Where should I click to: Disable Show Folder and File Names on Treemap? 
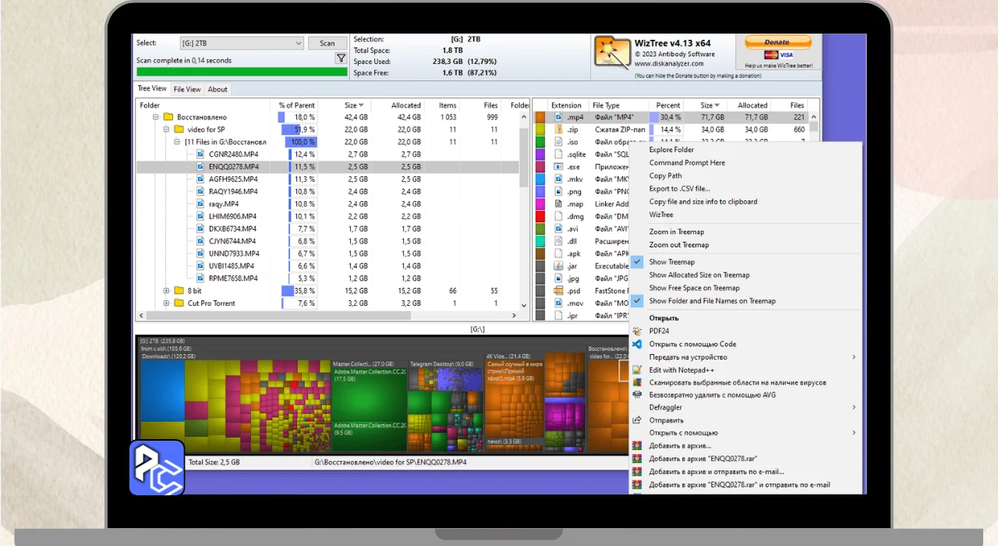[712, 301]
